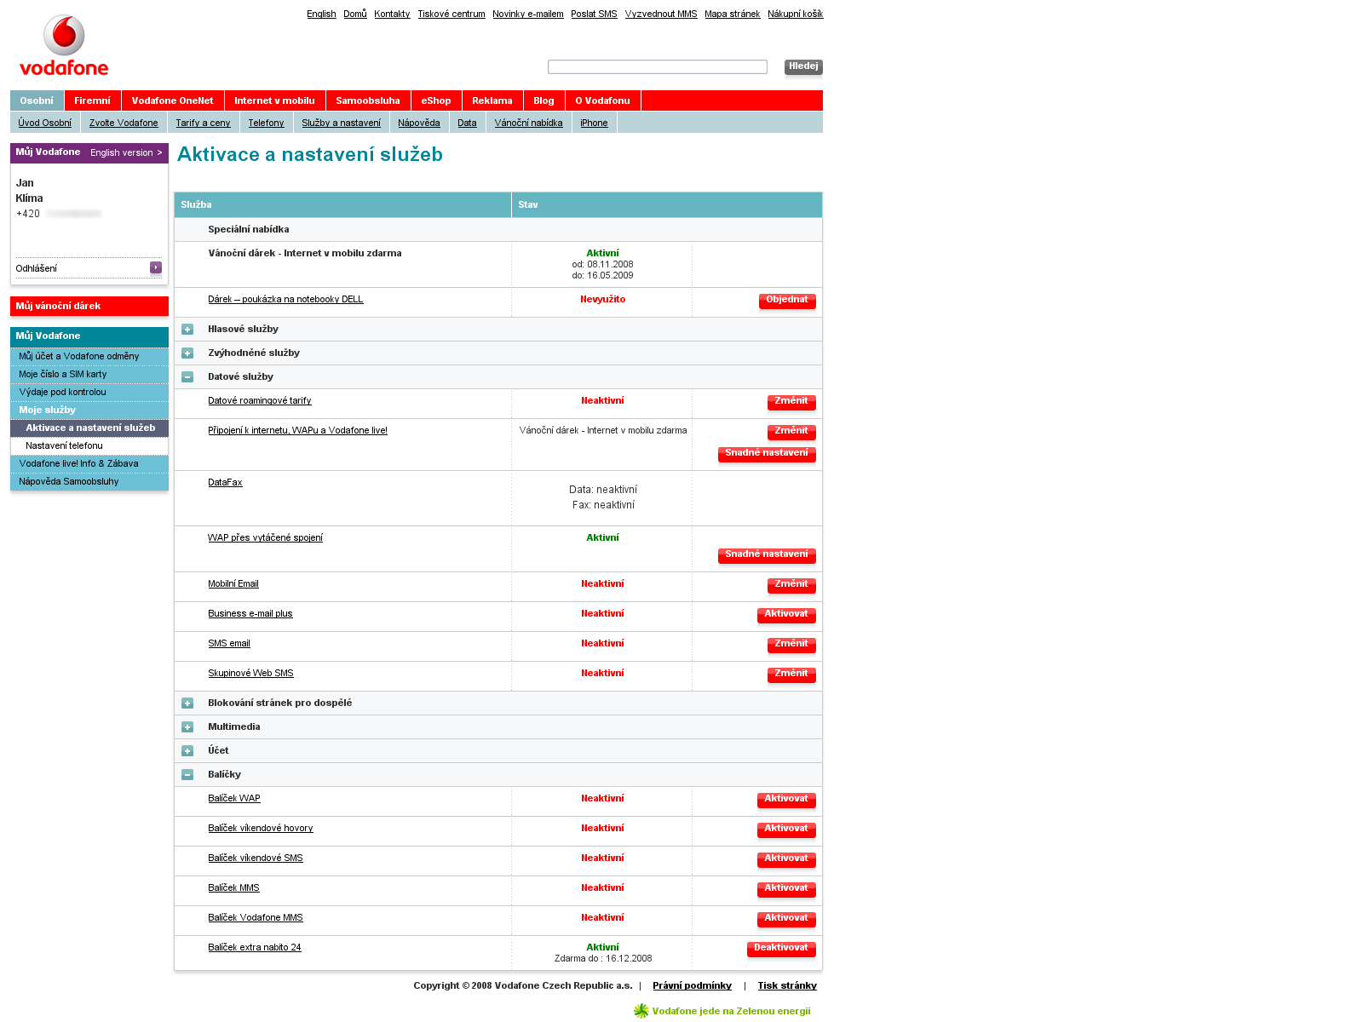Open Nápověda Samoobsluhy sidebar item
Viewport: 1363px width, 1022px height.
tap(89, 481)
